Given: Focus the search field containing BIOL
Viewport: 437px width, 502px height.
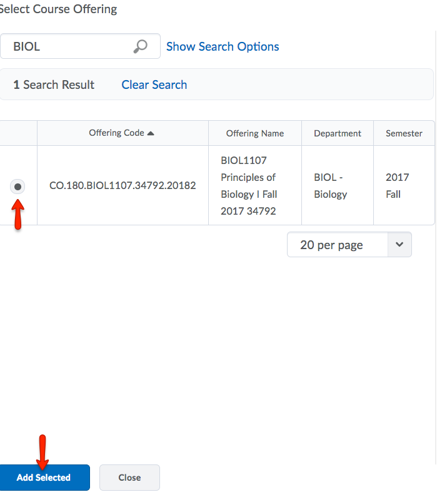Looking at the screenshot, I should click(69, 47).
